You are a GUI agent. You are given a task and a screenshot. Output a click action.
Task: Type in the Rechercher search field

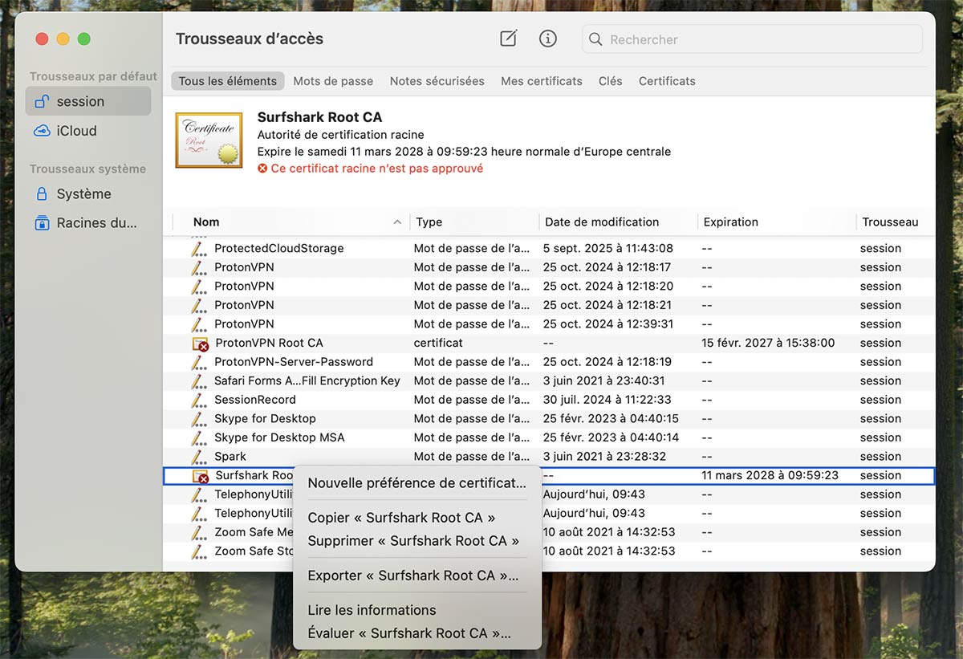point(754,39)
